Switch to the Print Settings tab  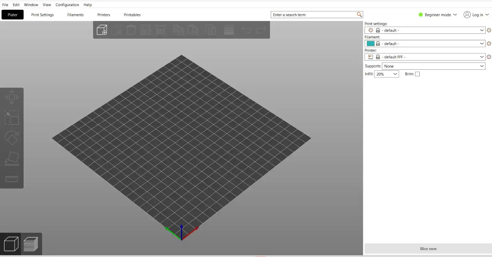(42, 15)
